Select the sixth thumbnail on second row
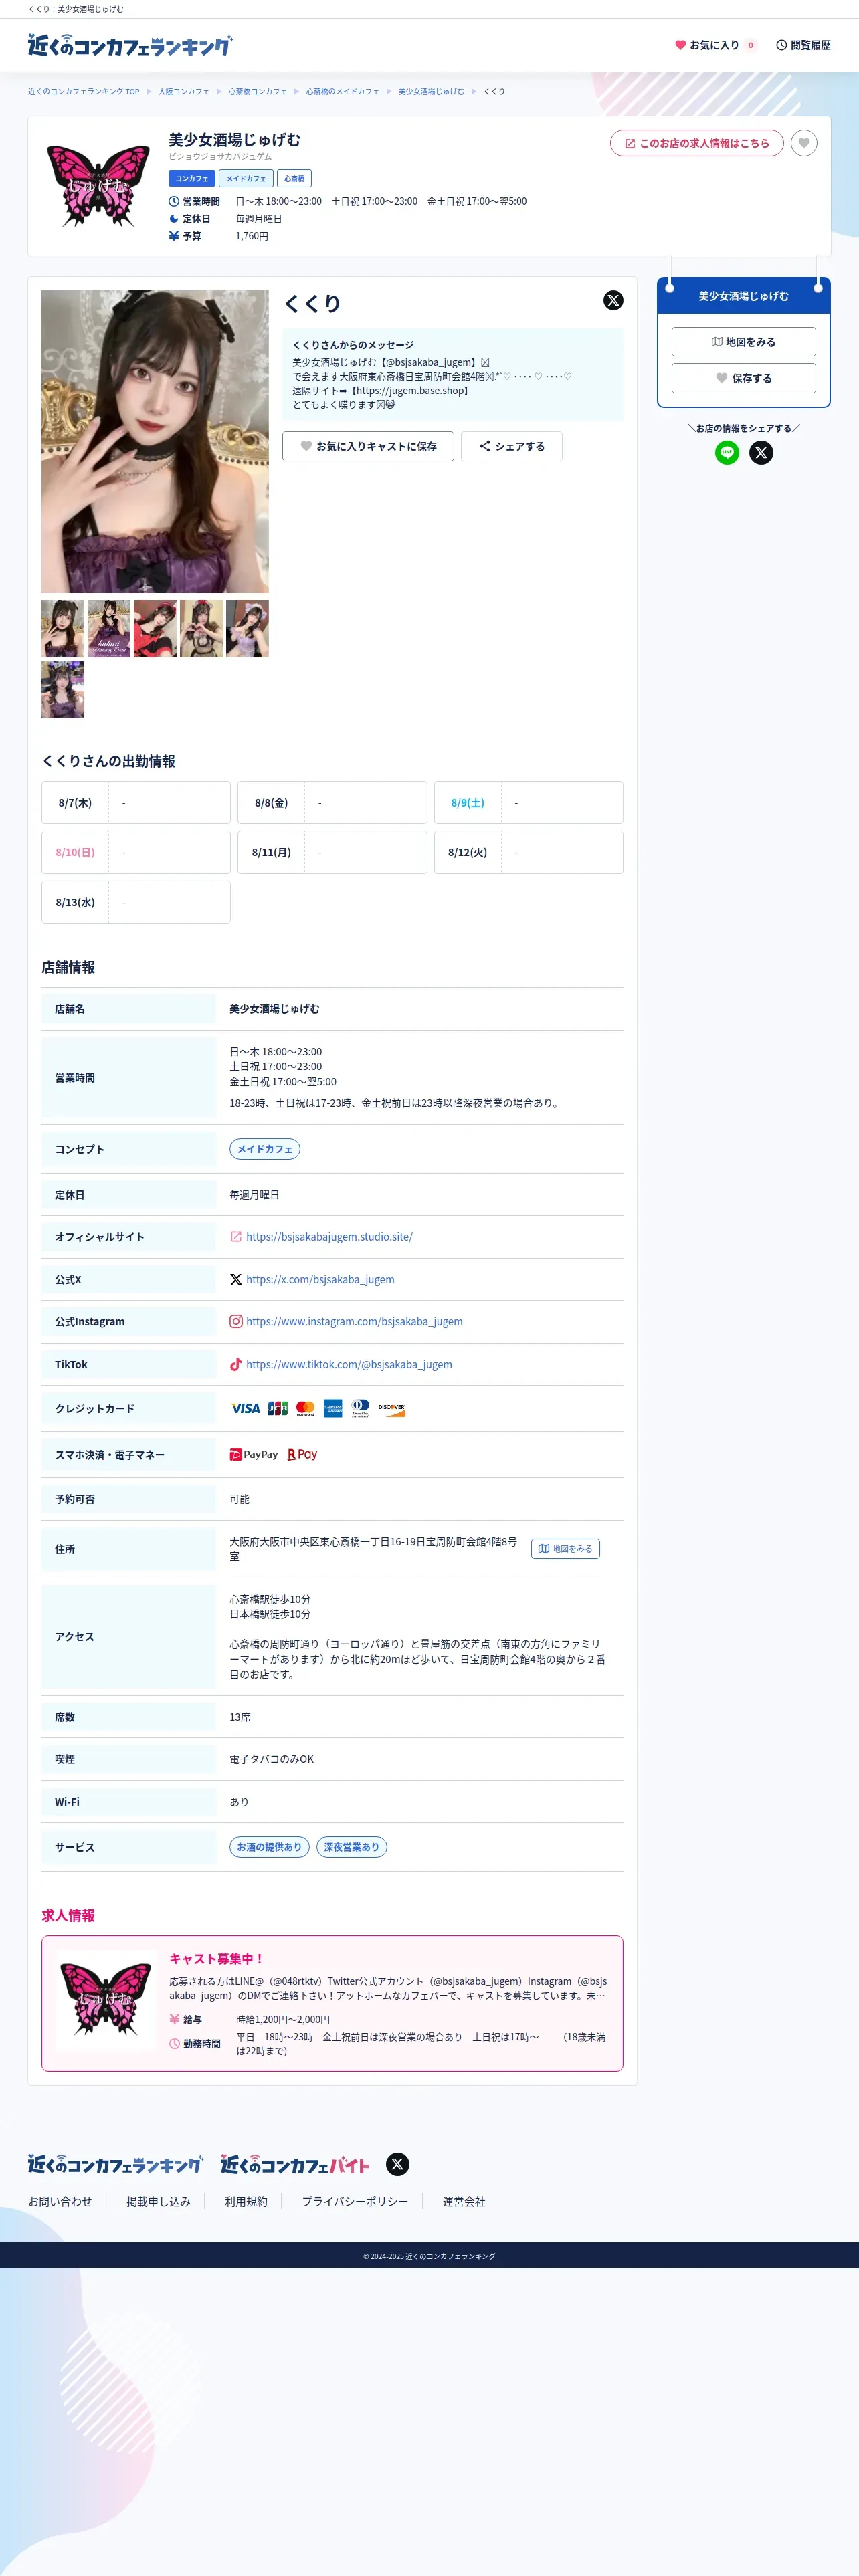This screenshot has height=2576, width=859. tap(62, 689)
